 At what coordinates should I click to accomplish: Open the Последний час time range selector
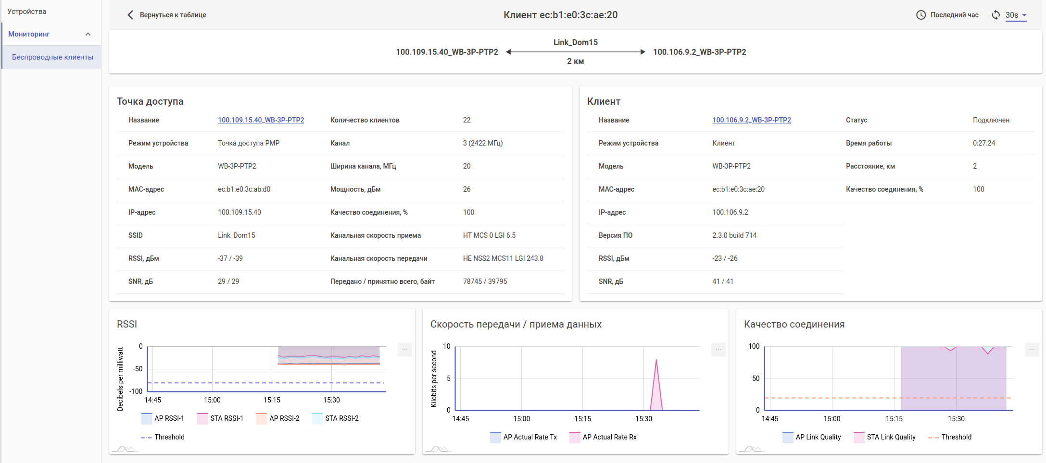point(954,15)
